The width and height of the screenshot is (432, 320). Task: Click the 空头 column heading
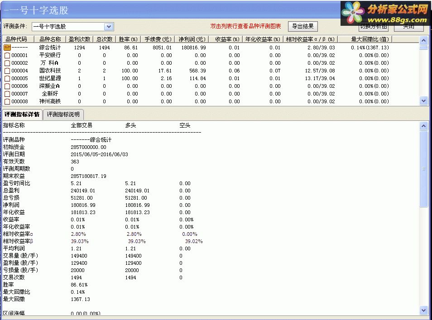[x=185, y=125]
